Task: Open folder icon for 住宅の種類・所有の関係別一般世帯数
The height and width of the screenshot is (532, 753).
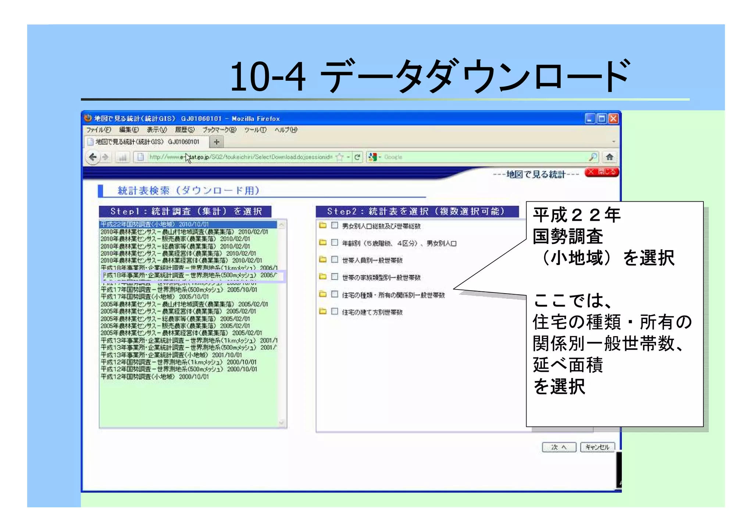Action: 323,294
